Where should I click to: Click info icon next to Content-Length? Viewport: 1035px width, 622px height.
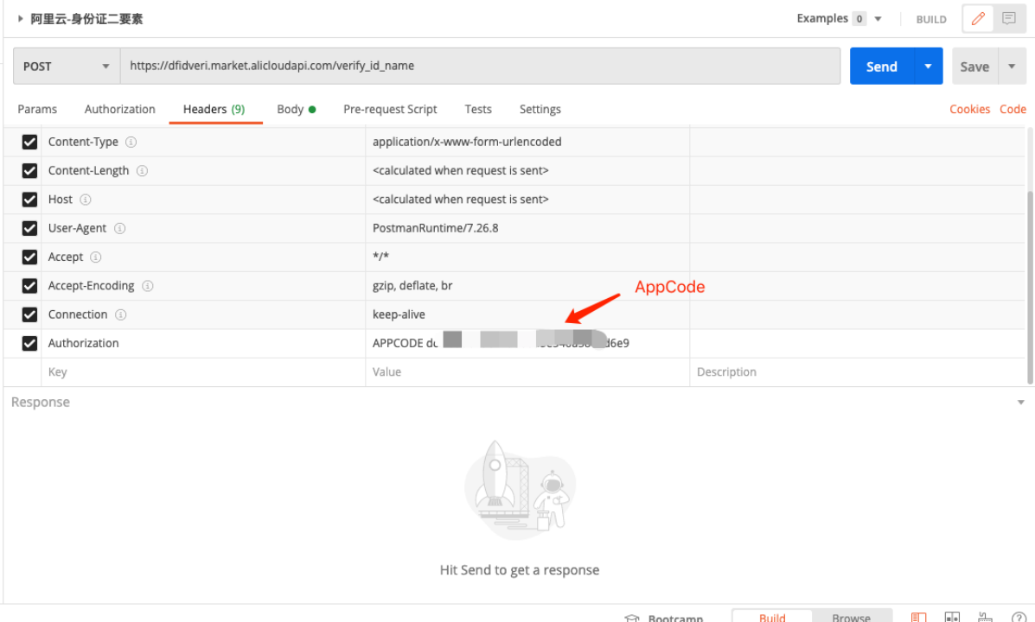point(142,171)
